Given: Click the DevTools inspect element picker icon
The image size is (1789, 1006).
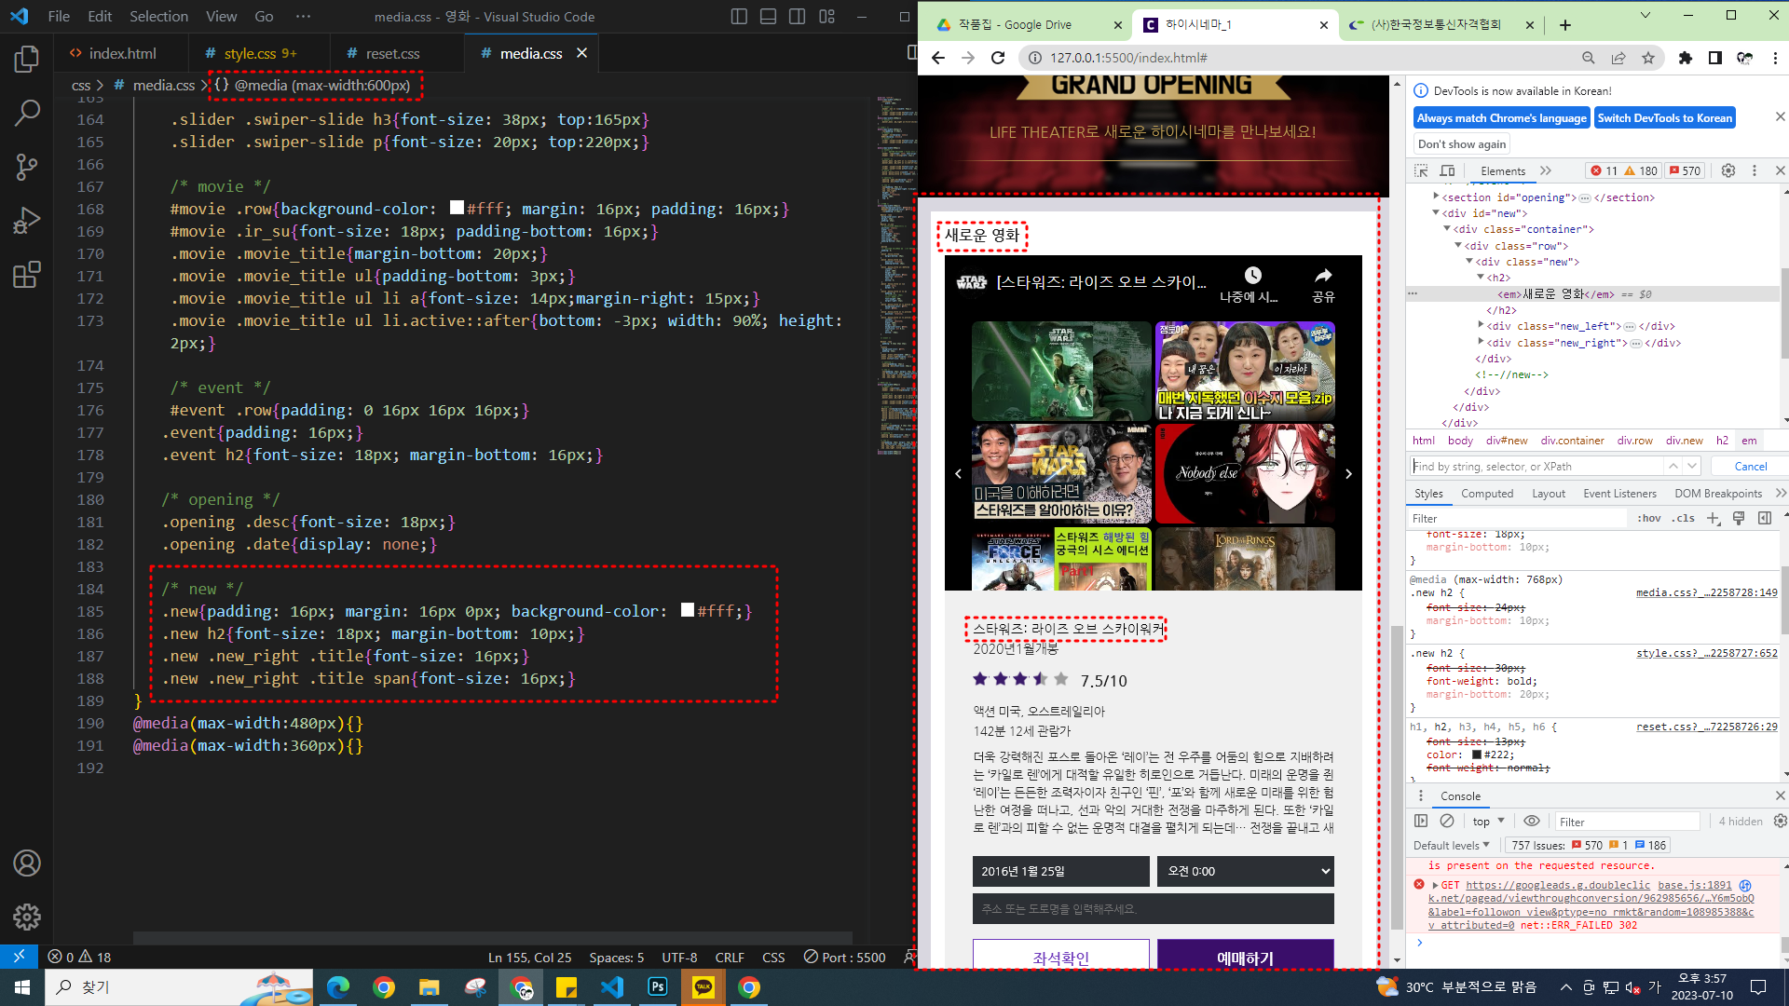Looking at the screenshot, I should 1421,170.
